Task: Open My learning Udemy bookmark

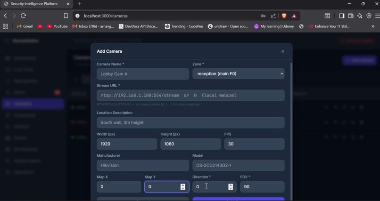Action: click(274, 26)
